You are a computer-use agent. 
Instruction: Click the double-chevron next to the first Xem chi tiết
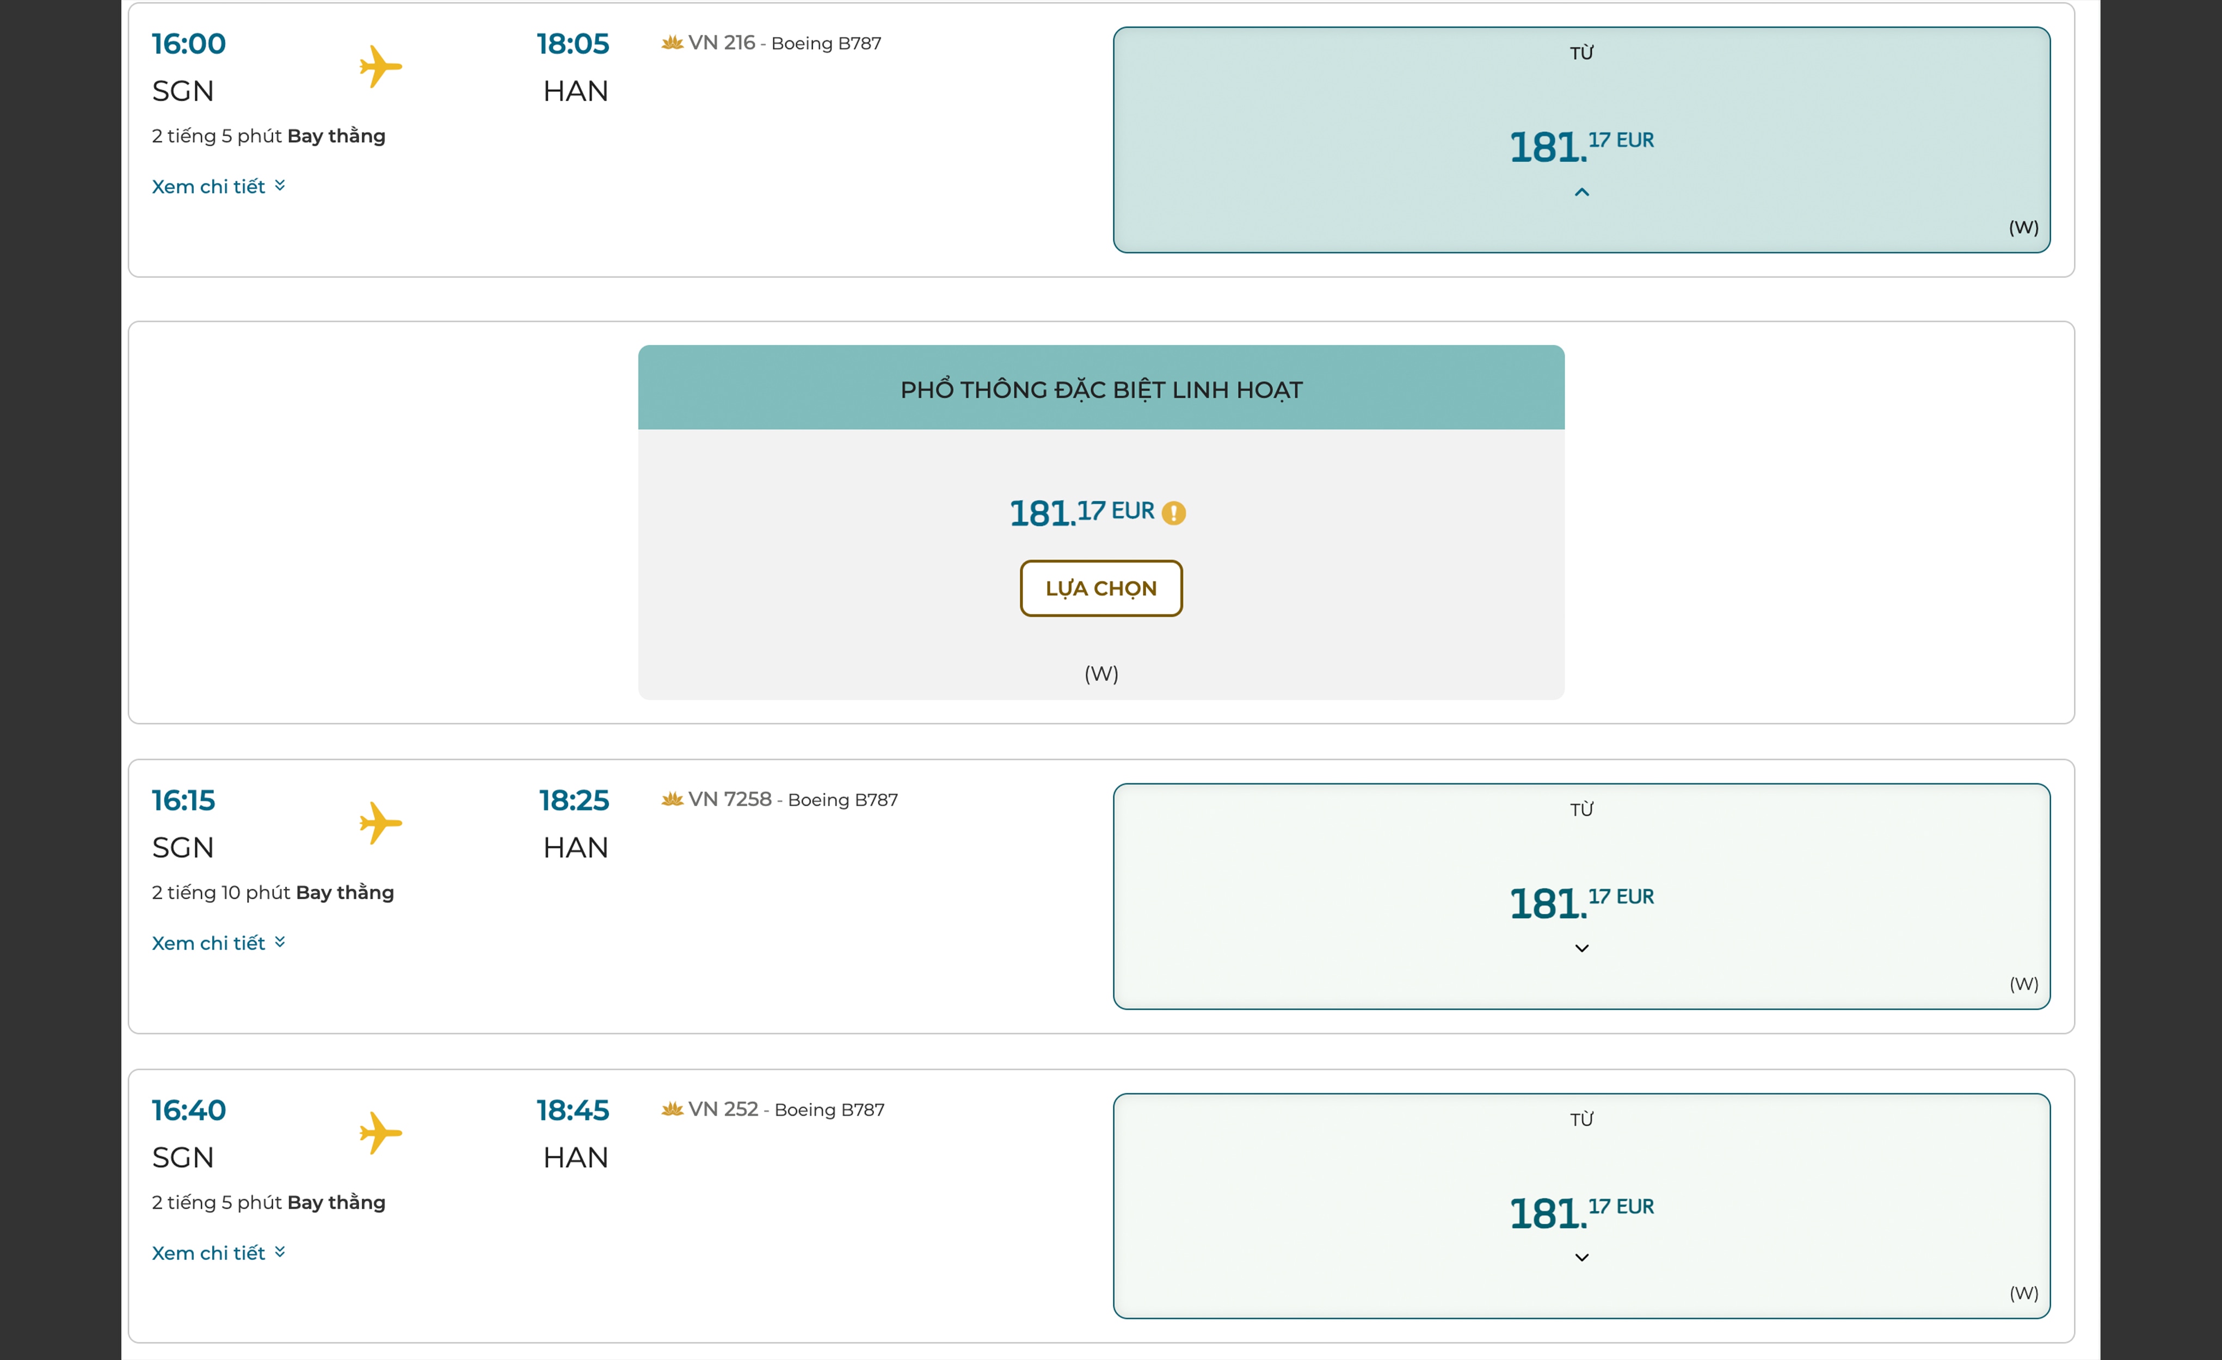pos(280,186)
